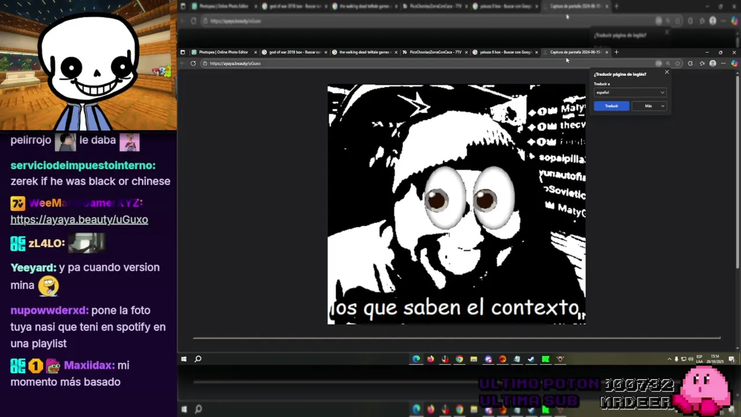Click the Windows Start button
Image resolution: width=741 pixels, height=417 pixels.
(184, 359)
